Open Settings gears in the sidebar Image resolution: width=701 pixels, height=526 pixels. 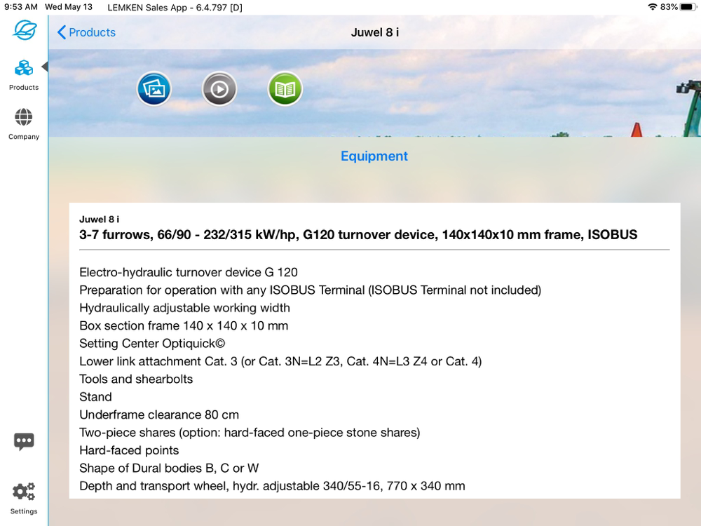[x=24, y=498]
